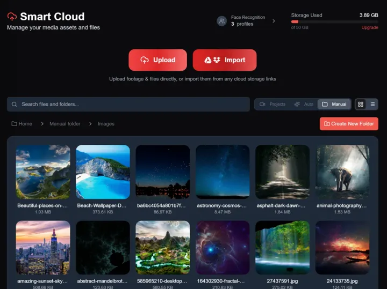Open the ba6bc4054a801b7f night sky thumbnail
The width and height of the screenshot is (387, 289).
tap(163, 172)
